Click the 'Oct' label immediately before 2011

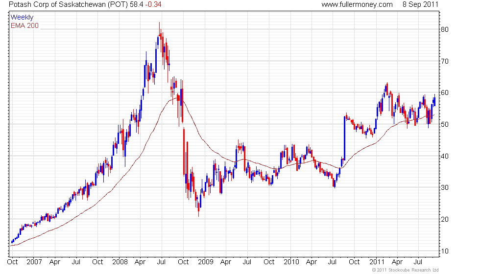(354, 262)
